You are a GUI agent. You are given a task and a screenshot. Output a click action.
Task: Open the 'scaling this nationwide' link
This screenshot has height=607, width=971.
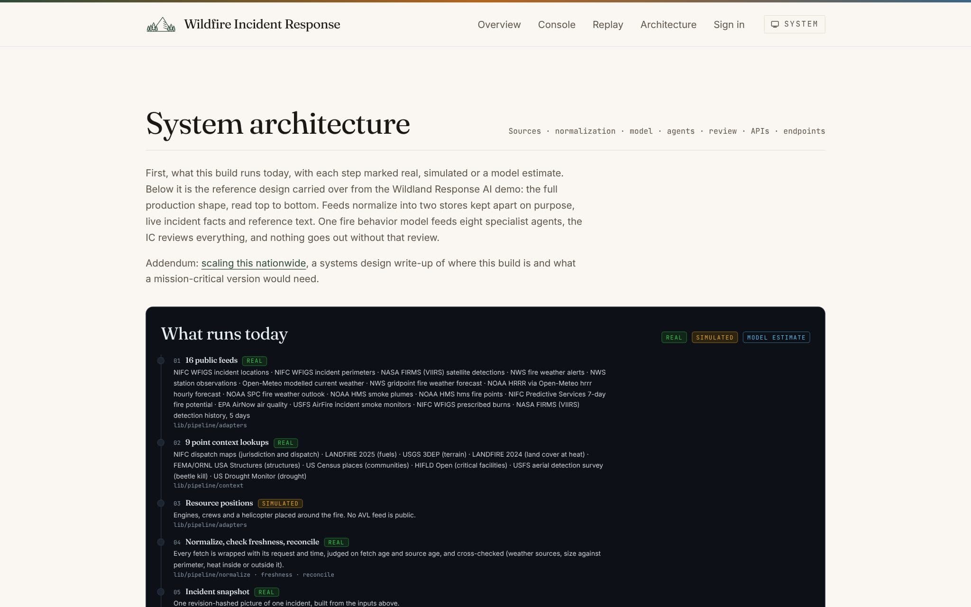click(254, 263)
